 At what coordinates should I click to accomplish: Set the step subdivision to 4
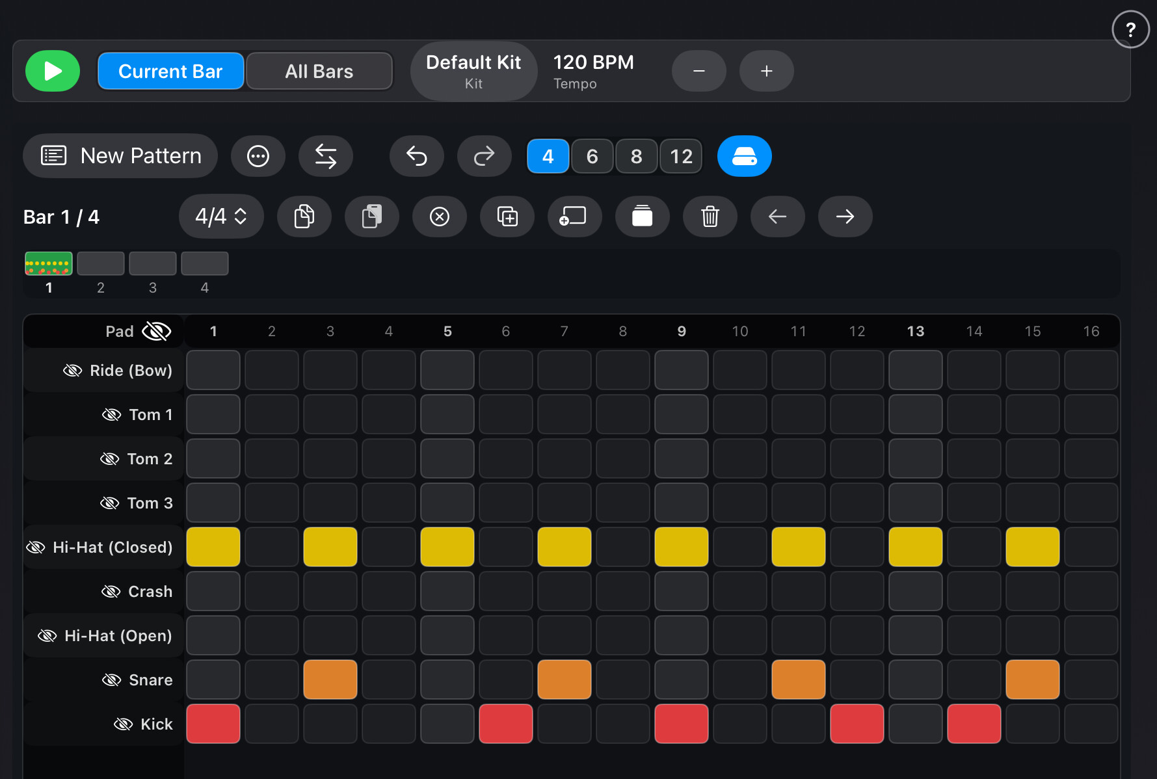click(548, 156)
